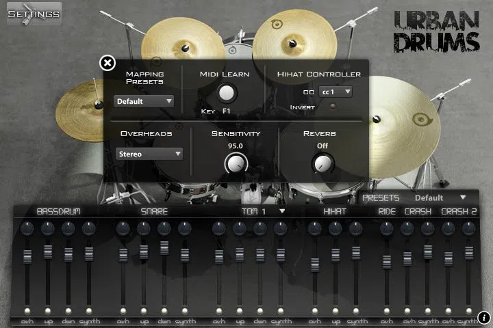Click the Reverb knob set to Off
493x328 pixels.
point(323,163)
